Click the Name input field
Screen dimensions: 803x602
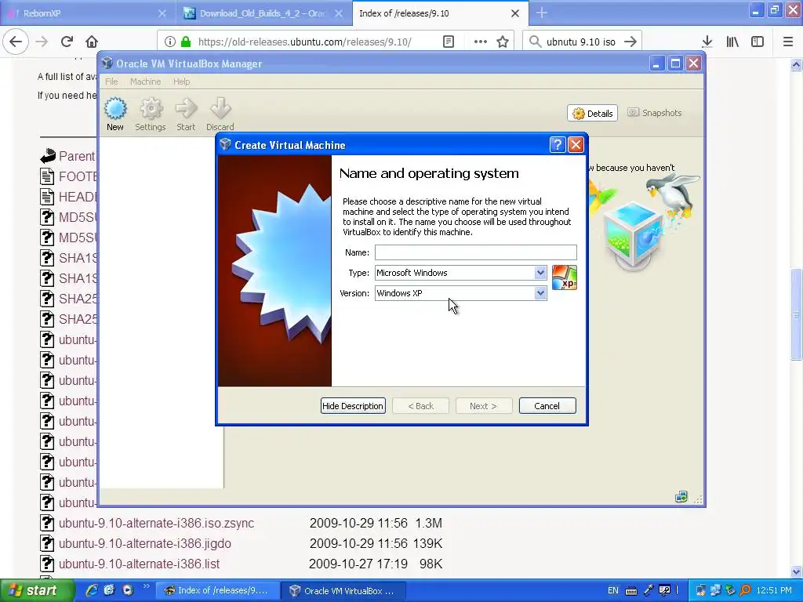476,252
